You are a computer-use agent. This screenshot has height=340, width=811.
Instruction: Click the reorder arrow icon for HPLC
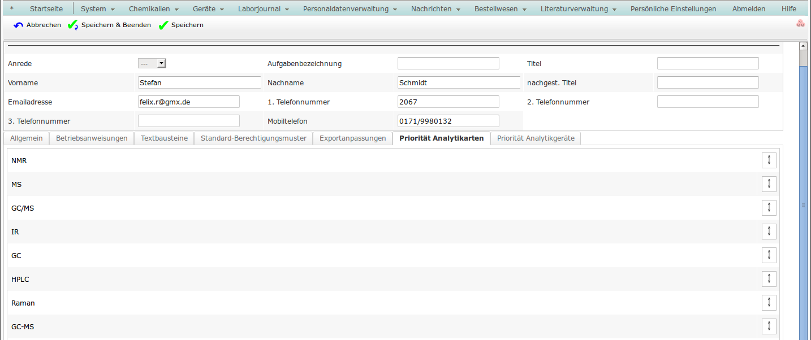point(769,279)
